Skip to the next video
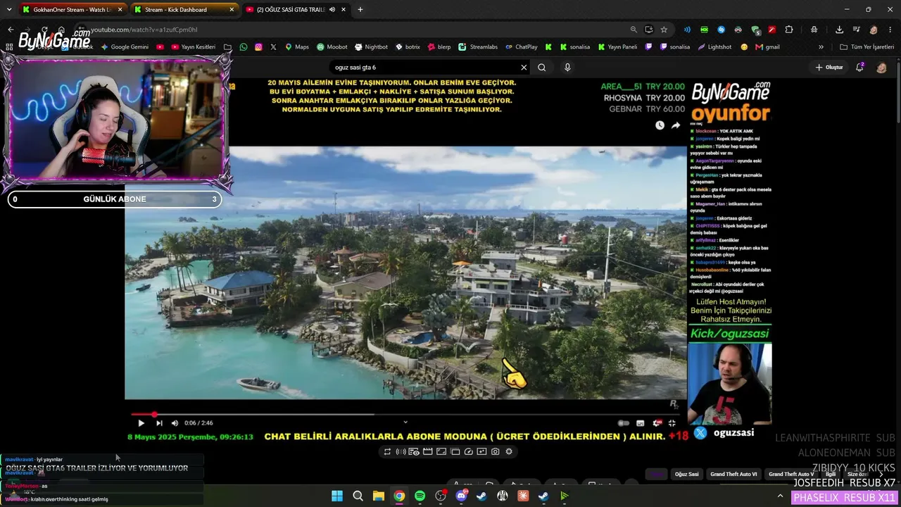 159,423
